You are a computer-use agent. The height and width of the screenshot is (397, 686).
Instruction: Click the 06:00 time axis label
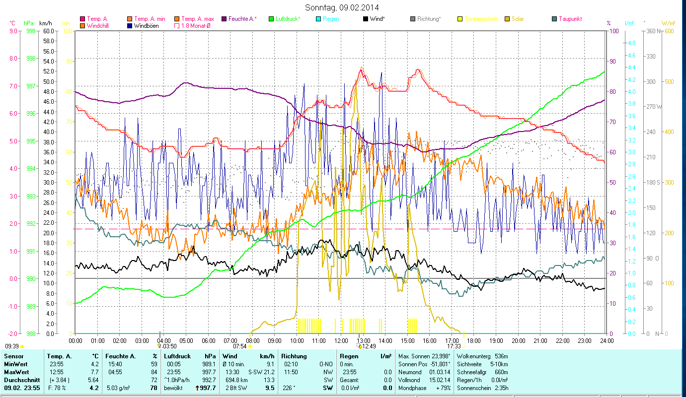coord(209,341)
